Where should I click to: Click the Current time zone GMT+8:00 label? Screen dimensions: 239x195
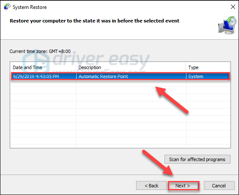(40, 51)
